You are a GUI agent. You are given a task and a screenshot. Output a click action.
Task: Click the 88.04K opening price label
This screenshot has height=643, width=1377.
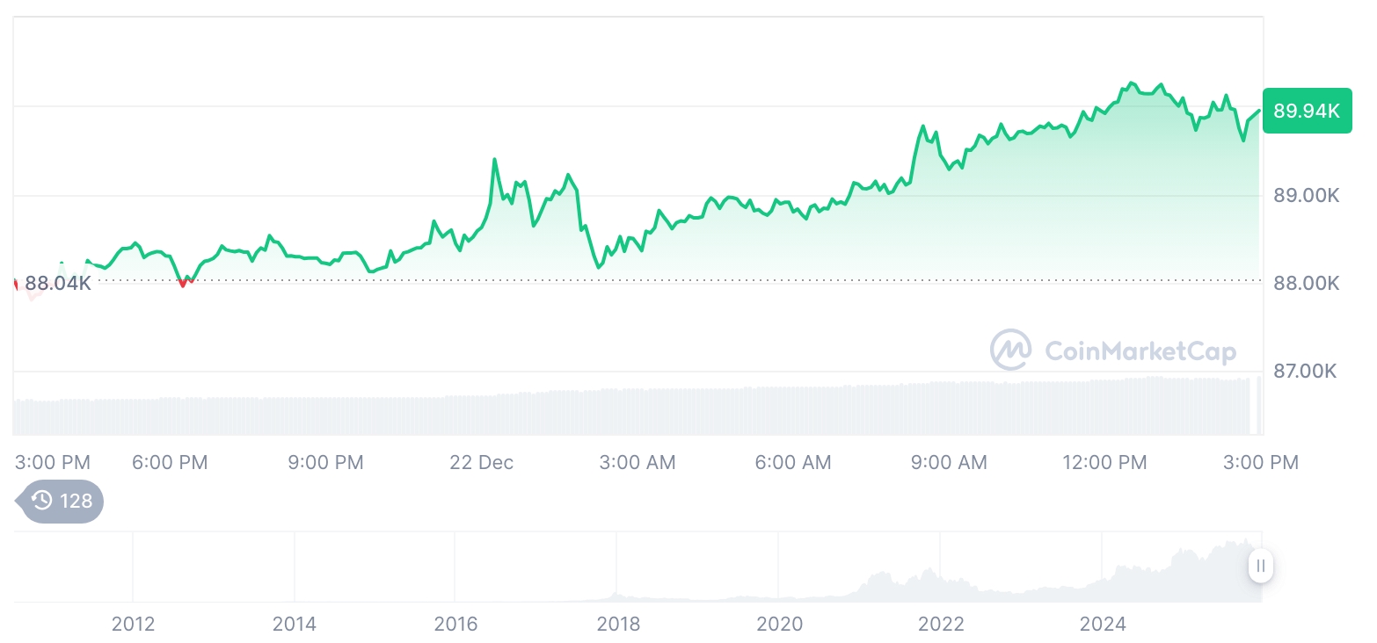tap(57, 283)
